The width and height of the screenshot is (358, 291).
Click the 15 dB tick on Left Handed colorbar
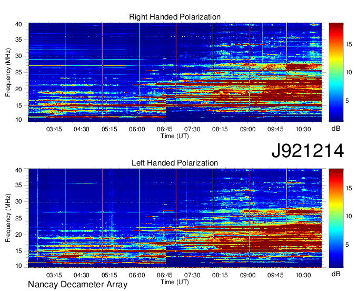click(x=349, y=188)
